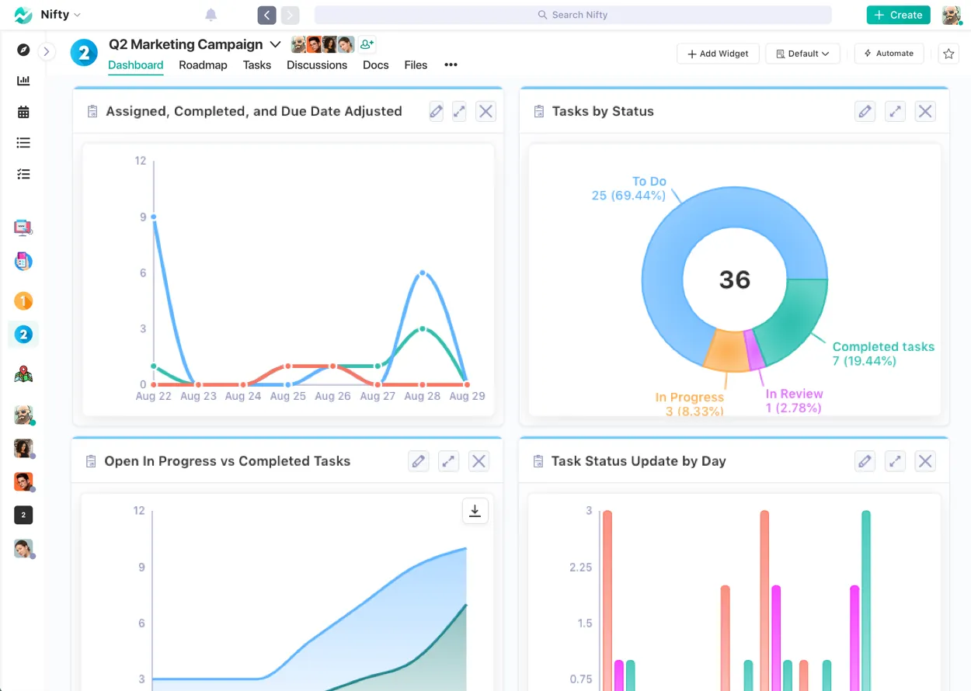This screenshot has height=691, width=971.
Task: Open the Default dashboard layout dropdown
Action: 802,54
